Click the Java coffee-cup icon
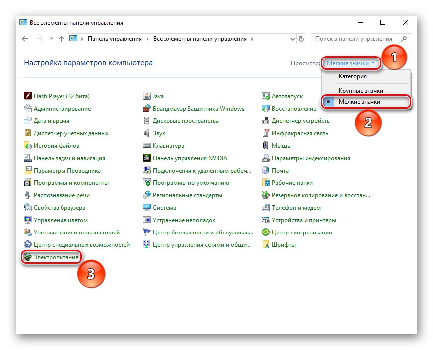The image size is (433, 350). (147, 96)
